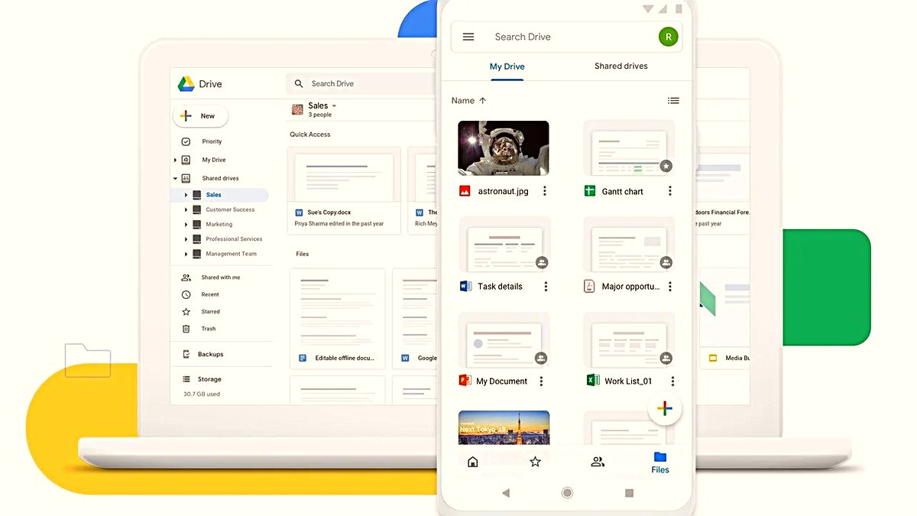The height and width of the screenshot is (516, 917).
Task: Open the hamburger menu in phone Drive
Action: [x=468, y=37]
